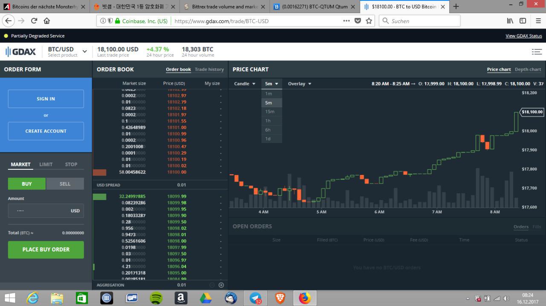The height and width of the screenshot is (306, 546).
Task: Open Google Drive from taskbar
Action: pyautogui.click(x=206, y=298)
